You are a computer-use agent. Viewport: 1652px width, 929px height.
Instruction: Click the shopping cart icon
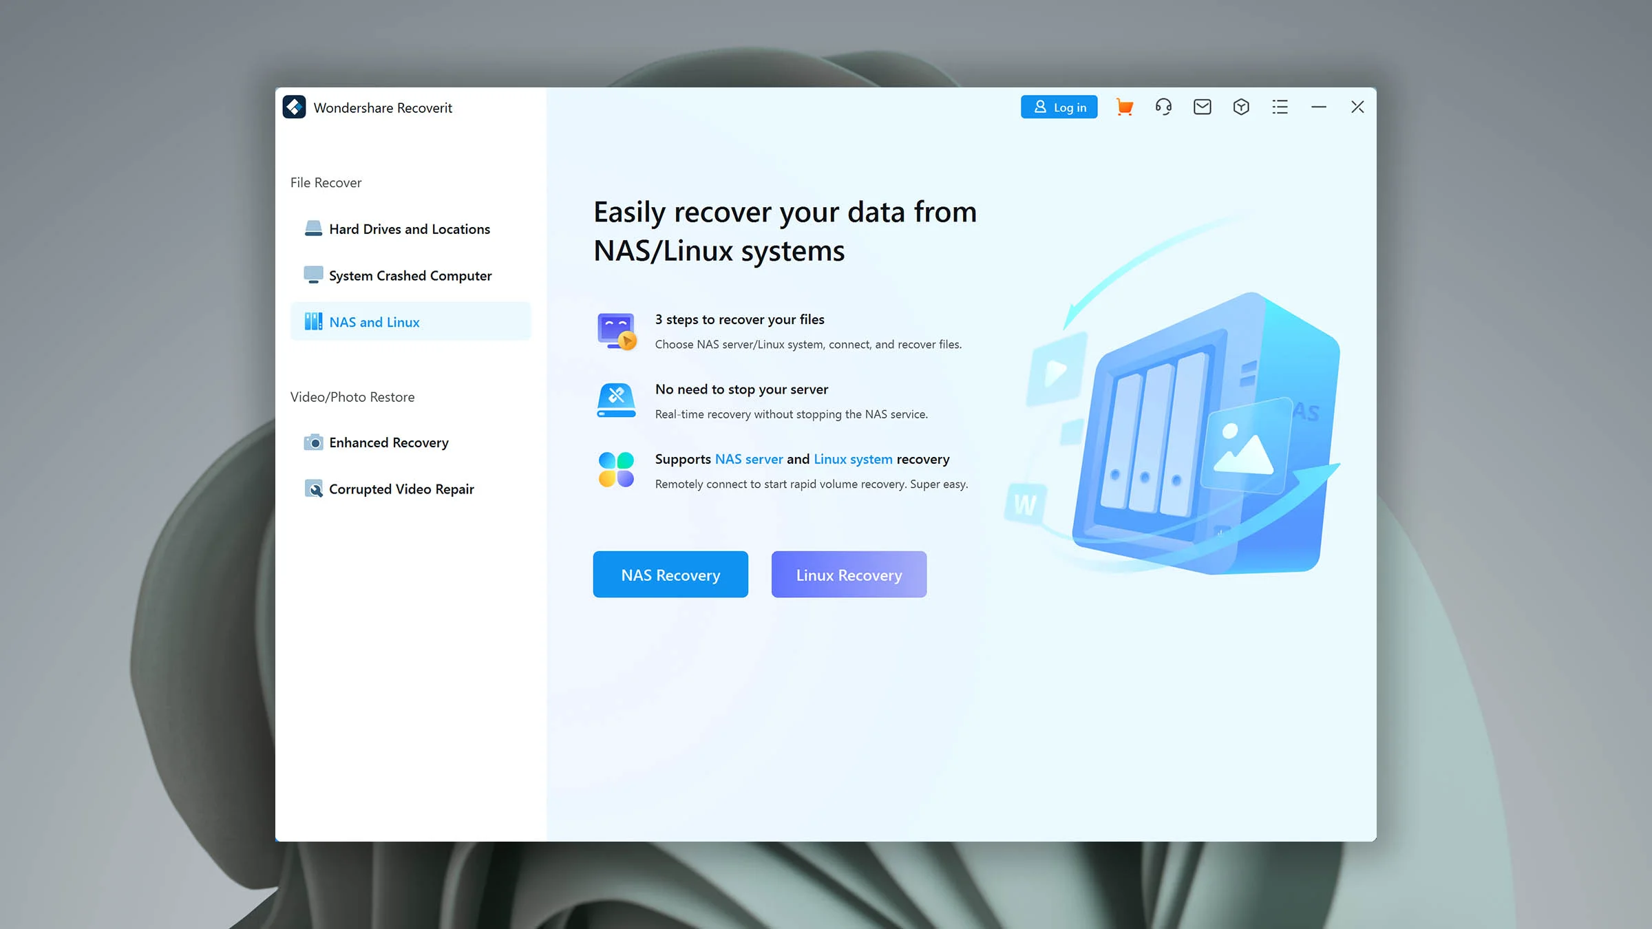tap(1124, 107)
